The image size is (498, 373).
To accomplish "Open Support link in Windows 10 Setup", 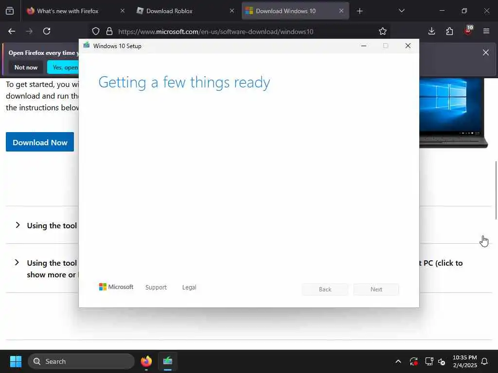I will click(156, 288).
